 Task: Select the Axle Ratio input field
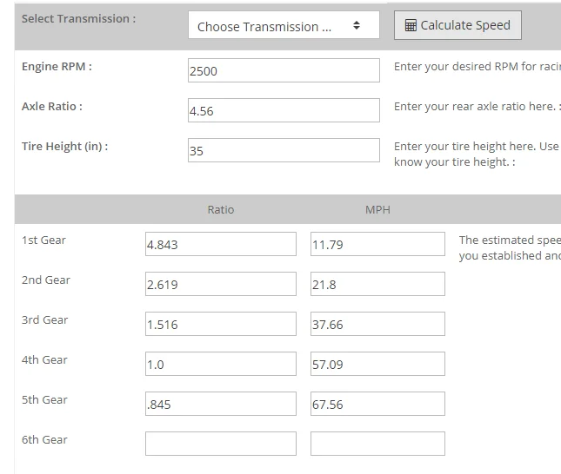point(284,110)
